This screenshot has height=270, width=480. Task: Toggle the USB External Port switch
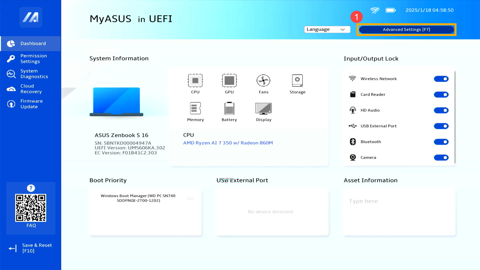pos(441,126)
